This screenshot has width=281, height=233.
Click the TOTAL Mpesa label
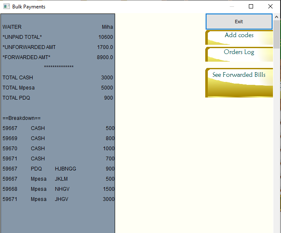[19, 88]
